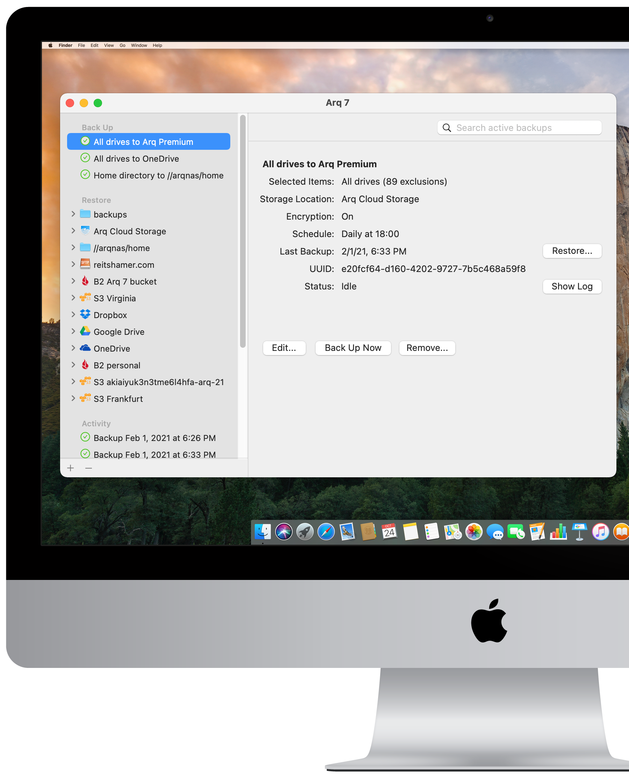
Task: Click the Search active backups field
Action: pyautogui.click(x=519, y=128)
